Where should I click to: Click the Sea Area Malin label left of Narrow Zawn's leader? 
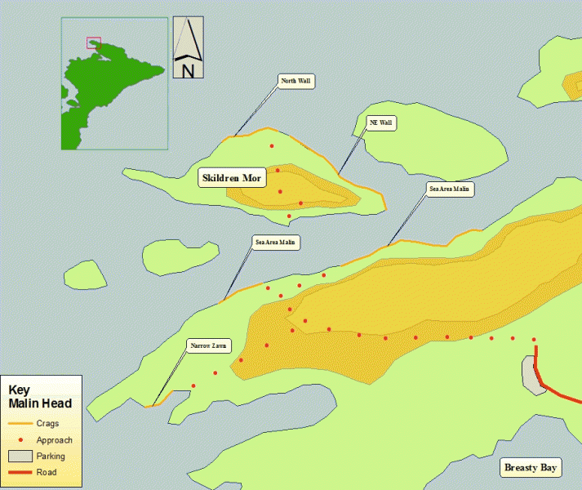point(276,243)
